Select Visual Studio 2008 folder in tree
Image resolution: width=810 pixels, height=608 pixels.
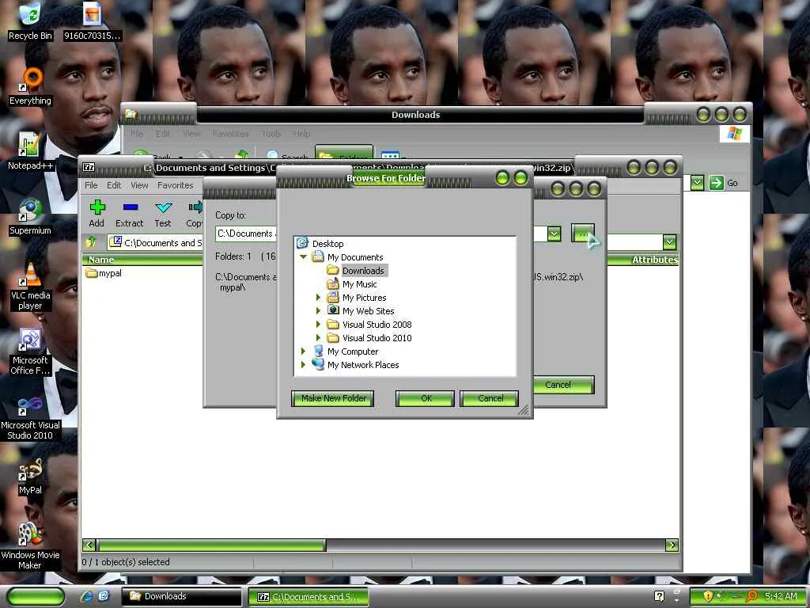(377, 324)
